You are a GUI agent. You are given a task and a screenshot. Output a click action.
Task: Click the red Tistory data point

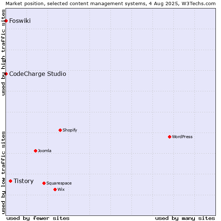pos(10,181)
